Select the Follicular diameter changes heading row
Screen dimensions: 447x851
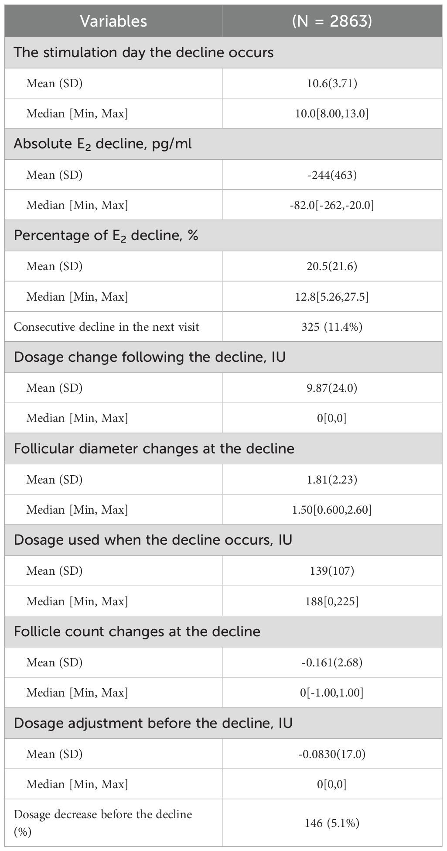(154, 449)
